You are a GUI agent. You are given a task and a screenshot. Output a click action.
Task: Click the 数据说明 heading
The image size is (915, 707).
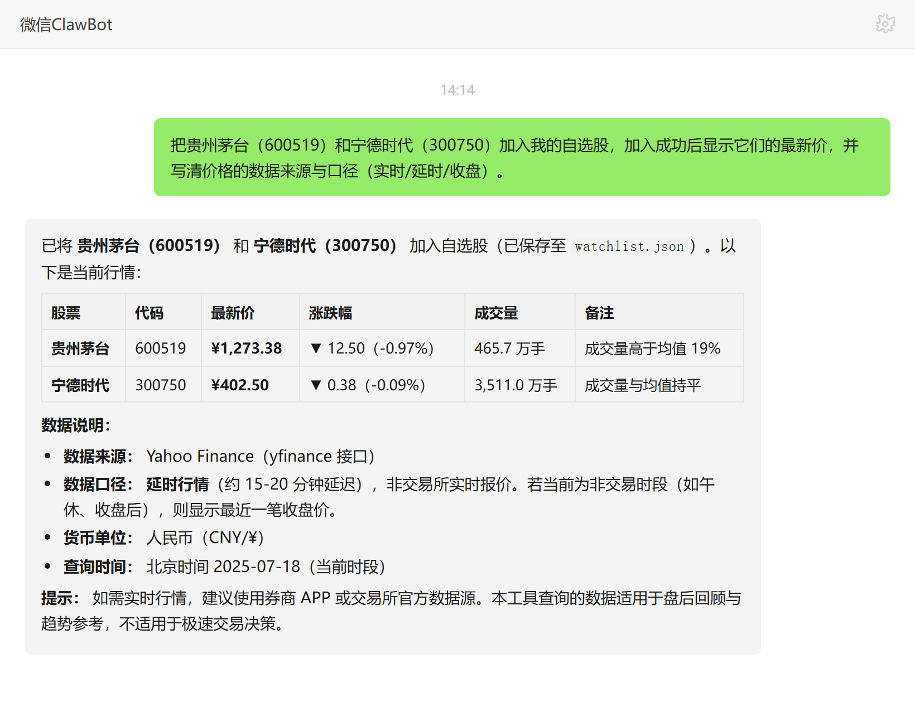[x=76, y=425]
